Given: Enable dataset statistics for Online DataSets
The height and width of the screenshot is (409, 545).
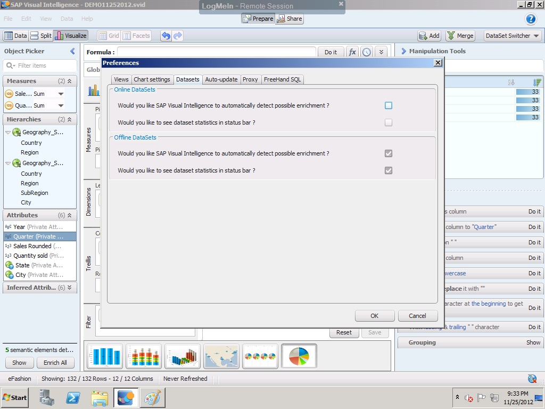Looking at the screenshot, I should (x=388, y=122).
